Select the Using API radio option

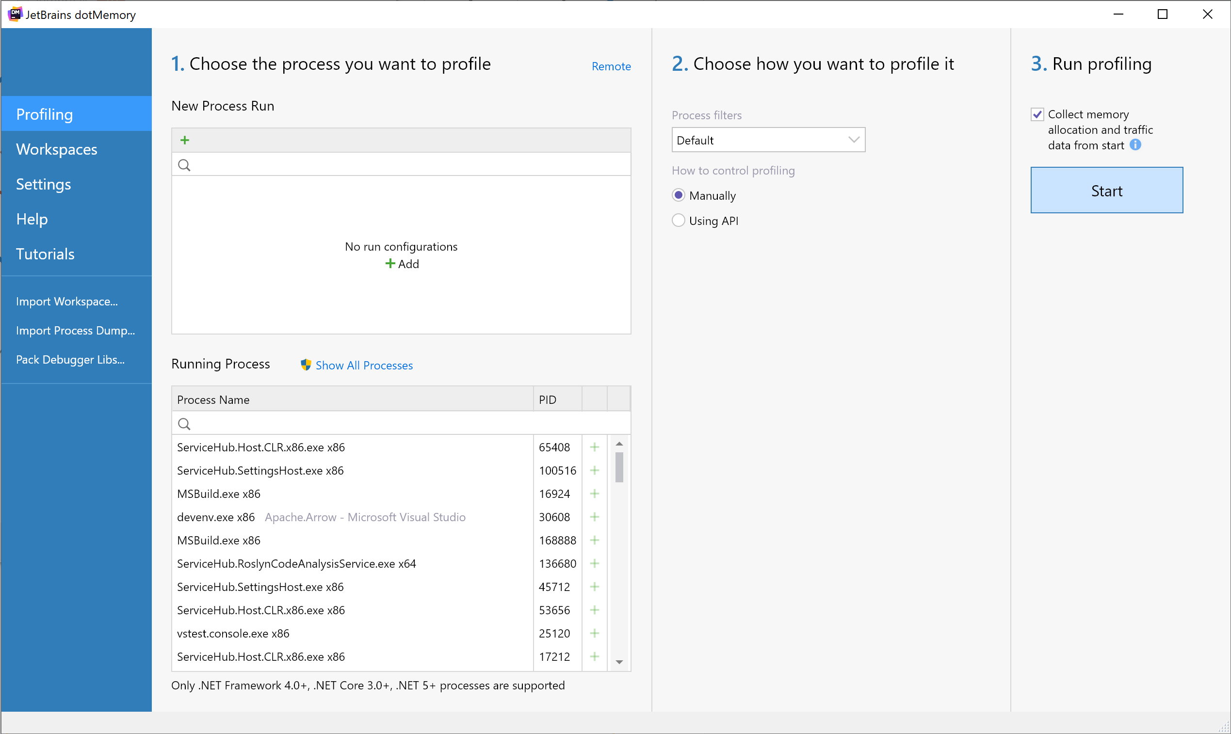pos(679,221)
